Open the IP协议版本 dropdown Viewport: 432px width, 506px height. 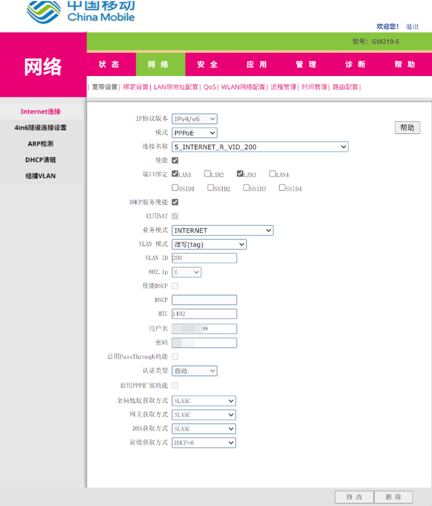194,119
